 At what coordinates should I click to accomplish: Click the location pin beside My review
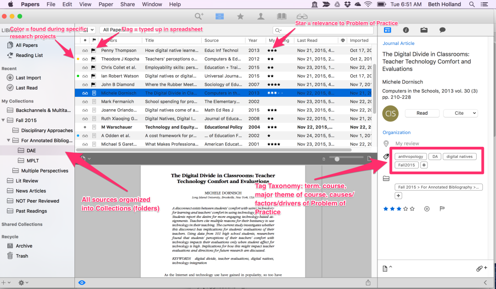click(x=386, y=144)
